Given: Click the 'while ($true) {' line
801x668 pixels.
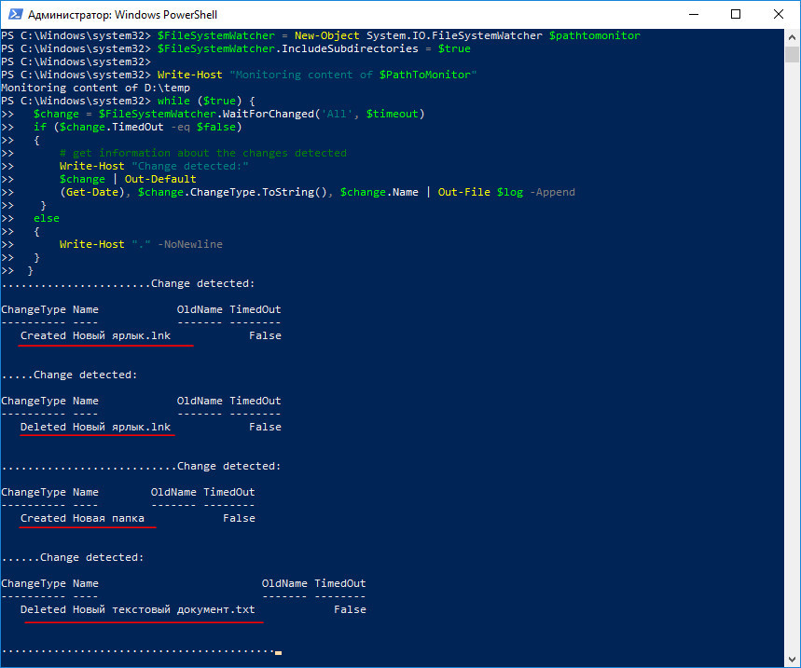Looking at the screenshot, I should point(206,101).
